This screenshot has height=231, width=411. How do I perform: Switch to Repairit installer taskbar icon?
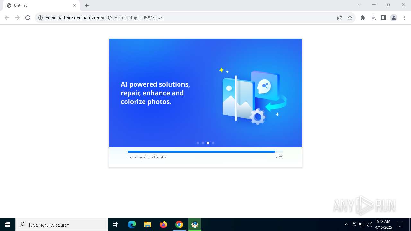tap(195, 225)
